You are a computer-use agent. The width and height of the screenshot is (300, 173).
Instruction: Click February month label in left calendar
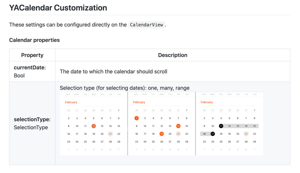pos(71,102)
